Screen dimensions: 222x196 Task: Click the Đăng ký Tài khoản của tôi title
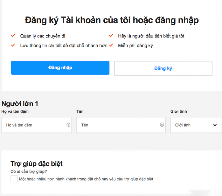tap(112, 20)
